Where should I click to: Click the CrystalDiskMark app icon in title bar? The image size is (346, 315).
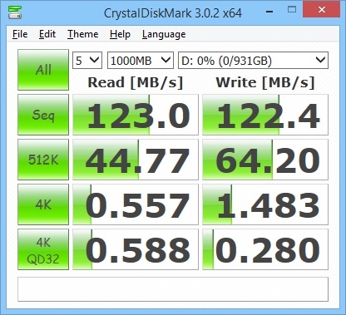tap(15, 12)
